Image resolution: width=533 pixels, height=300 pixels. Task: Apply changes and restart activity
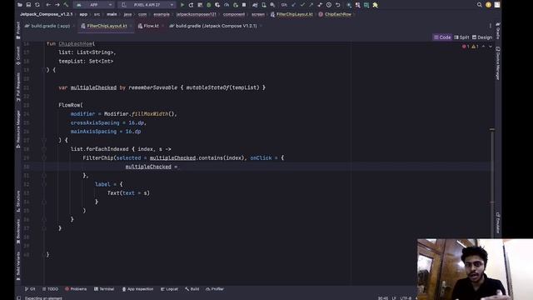(191, 5)
